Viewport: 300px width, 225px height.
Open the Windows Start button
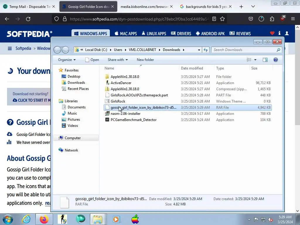point(8,219)
